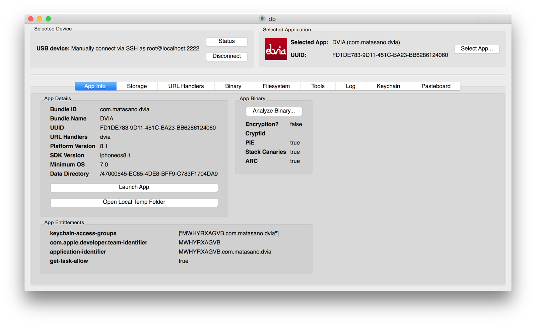Disconnect the USB device
The image size is (536, 326).
coord(226,56)
